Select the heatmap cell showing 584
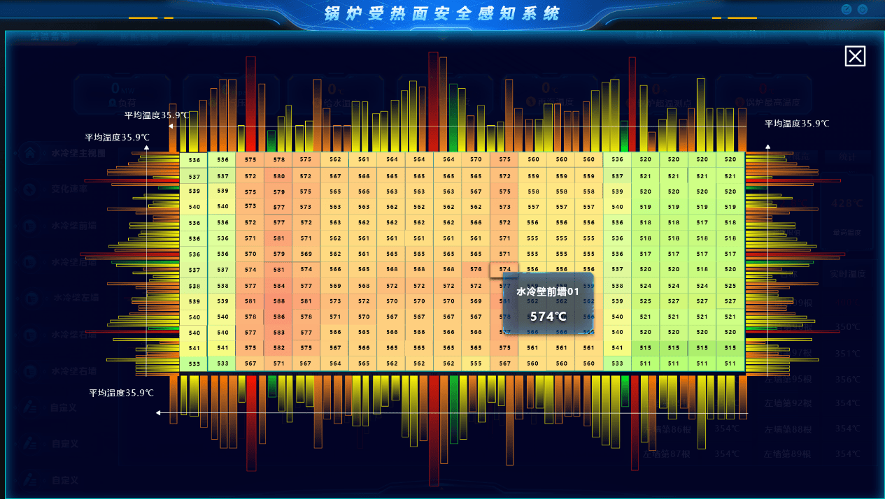885x499 pixels. pos(278,286)
